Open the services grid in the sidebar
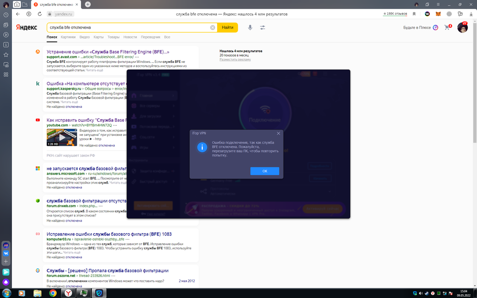 point(6,74)
